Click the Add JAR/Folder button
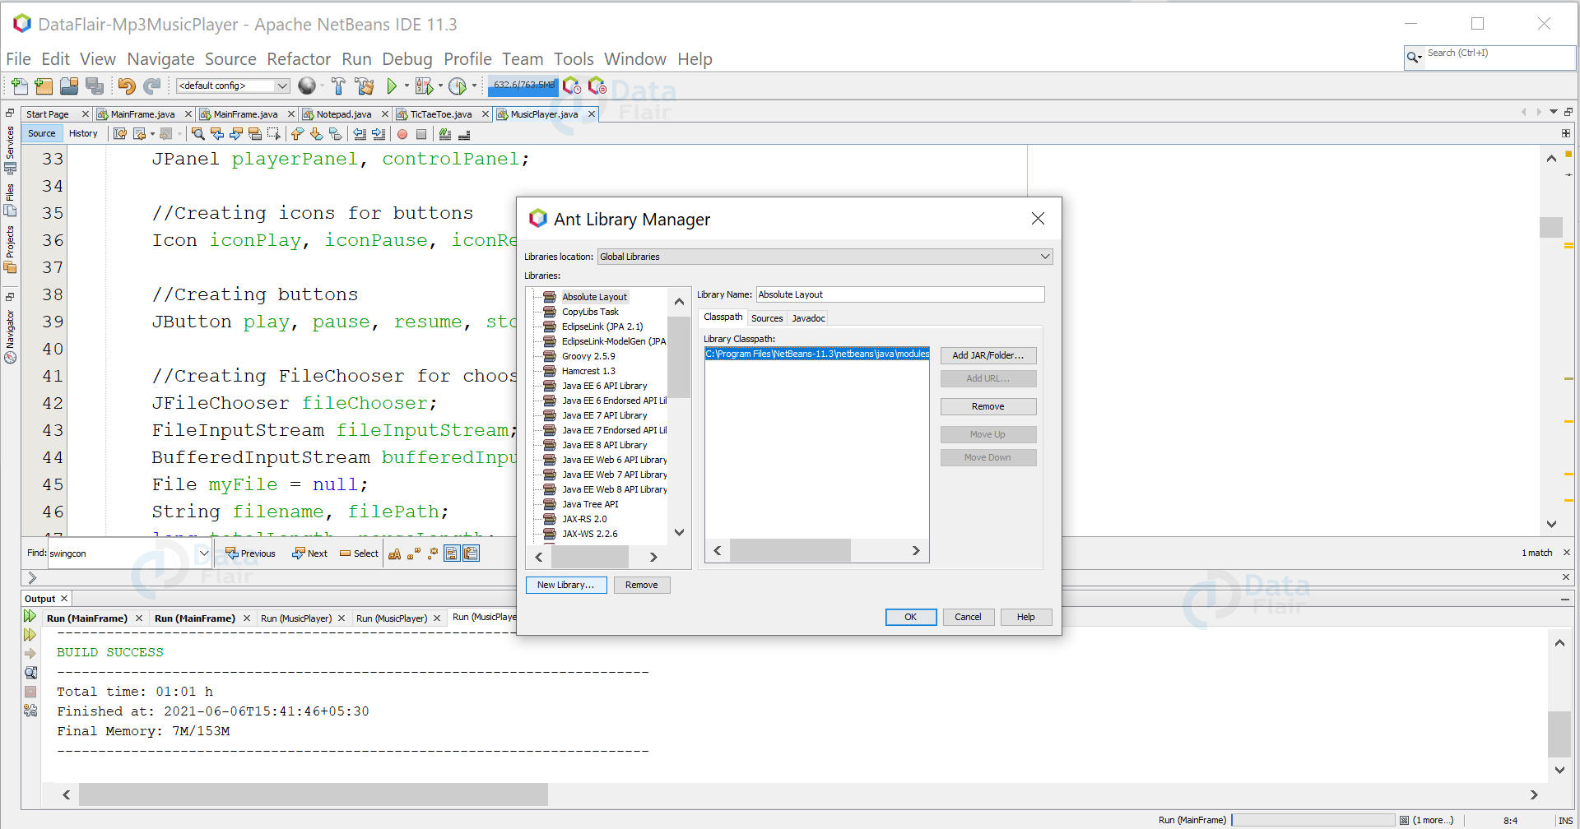1580x829 pixels. [988, 355]
